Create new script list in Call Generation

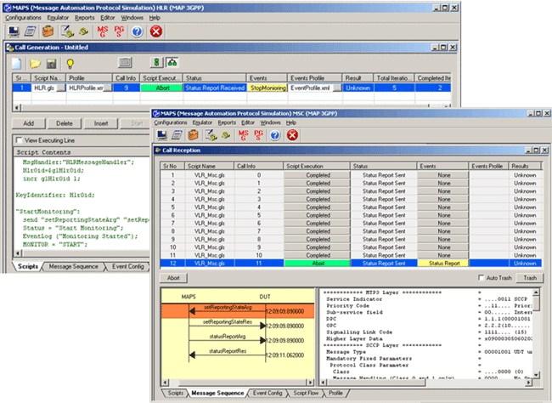(16, 64)
